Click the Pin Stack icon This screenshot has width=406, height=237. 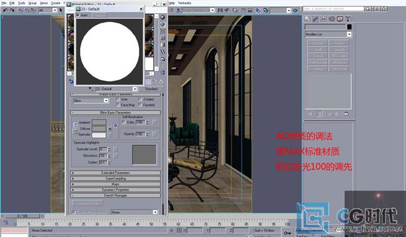point(310,114)
